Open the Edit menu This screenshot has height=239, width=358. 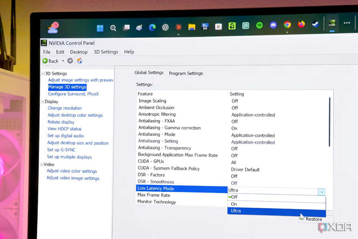(60, 52)
